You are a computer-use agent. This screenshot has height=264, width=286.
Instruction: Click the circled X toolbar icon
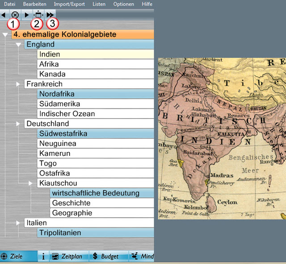coord(15,14)
